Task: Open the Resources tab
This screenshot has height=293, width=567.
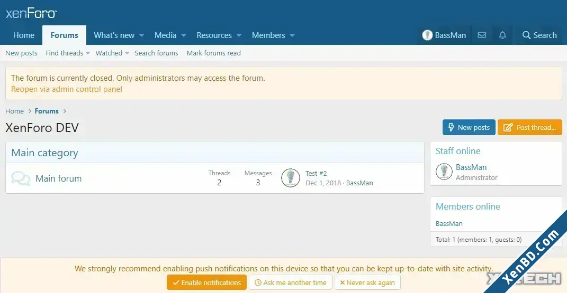Action: (214, 35)
